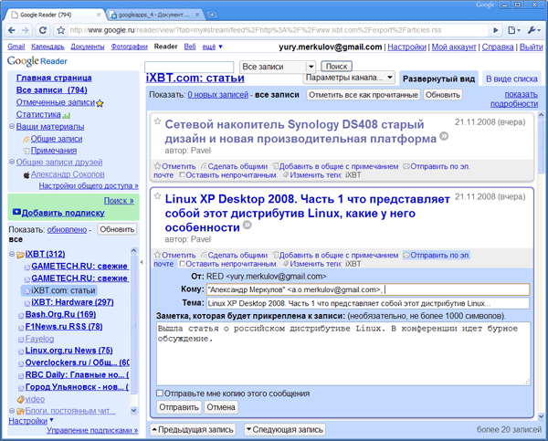Click the Go play arrow beside the address bar
The height and width of the screenshot is (441, 548).
coord(495,30)
